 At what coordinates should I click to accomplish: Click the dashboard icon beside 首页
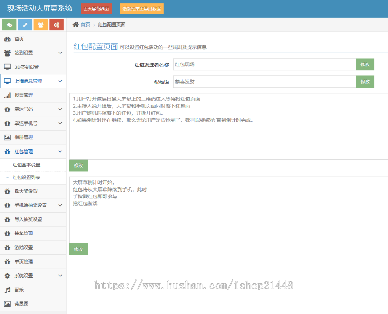click(7, 39)
